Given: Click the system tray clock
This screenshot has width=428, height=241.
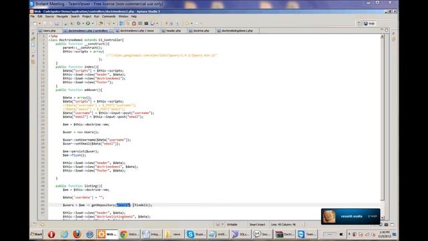Looking at the screenshot, I should tap(385, 234).
